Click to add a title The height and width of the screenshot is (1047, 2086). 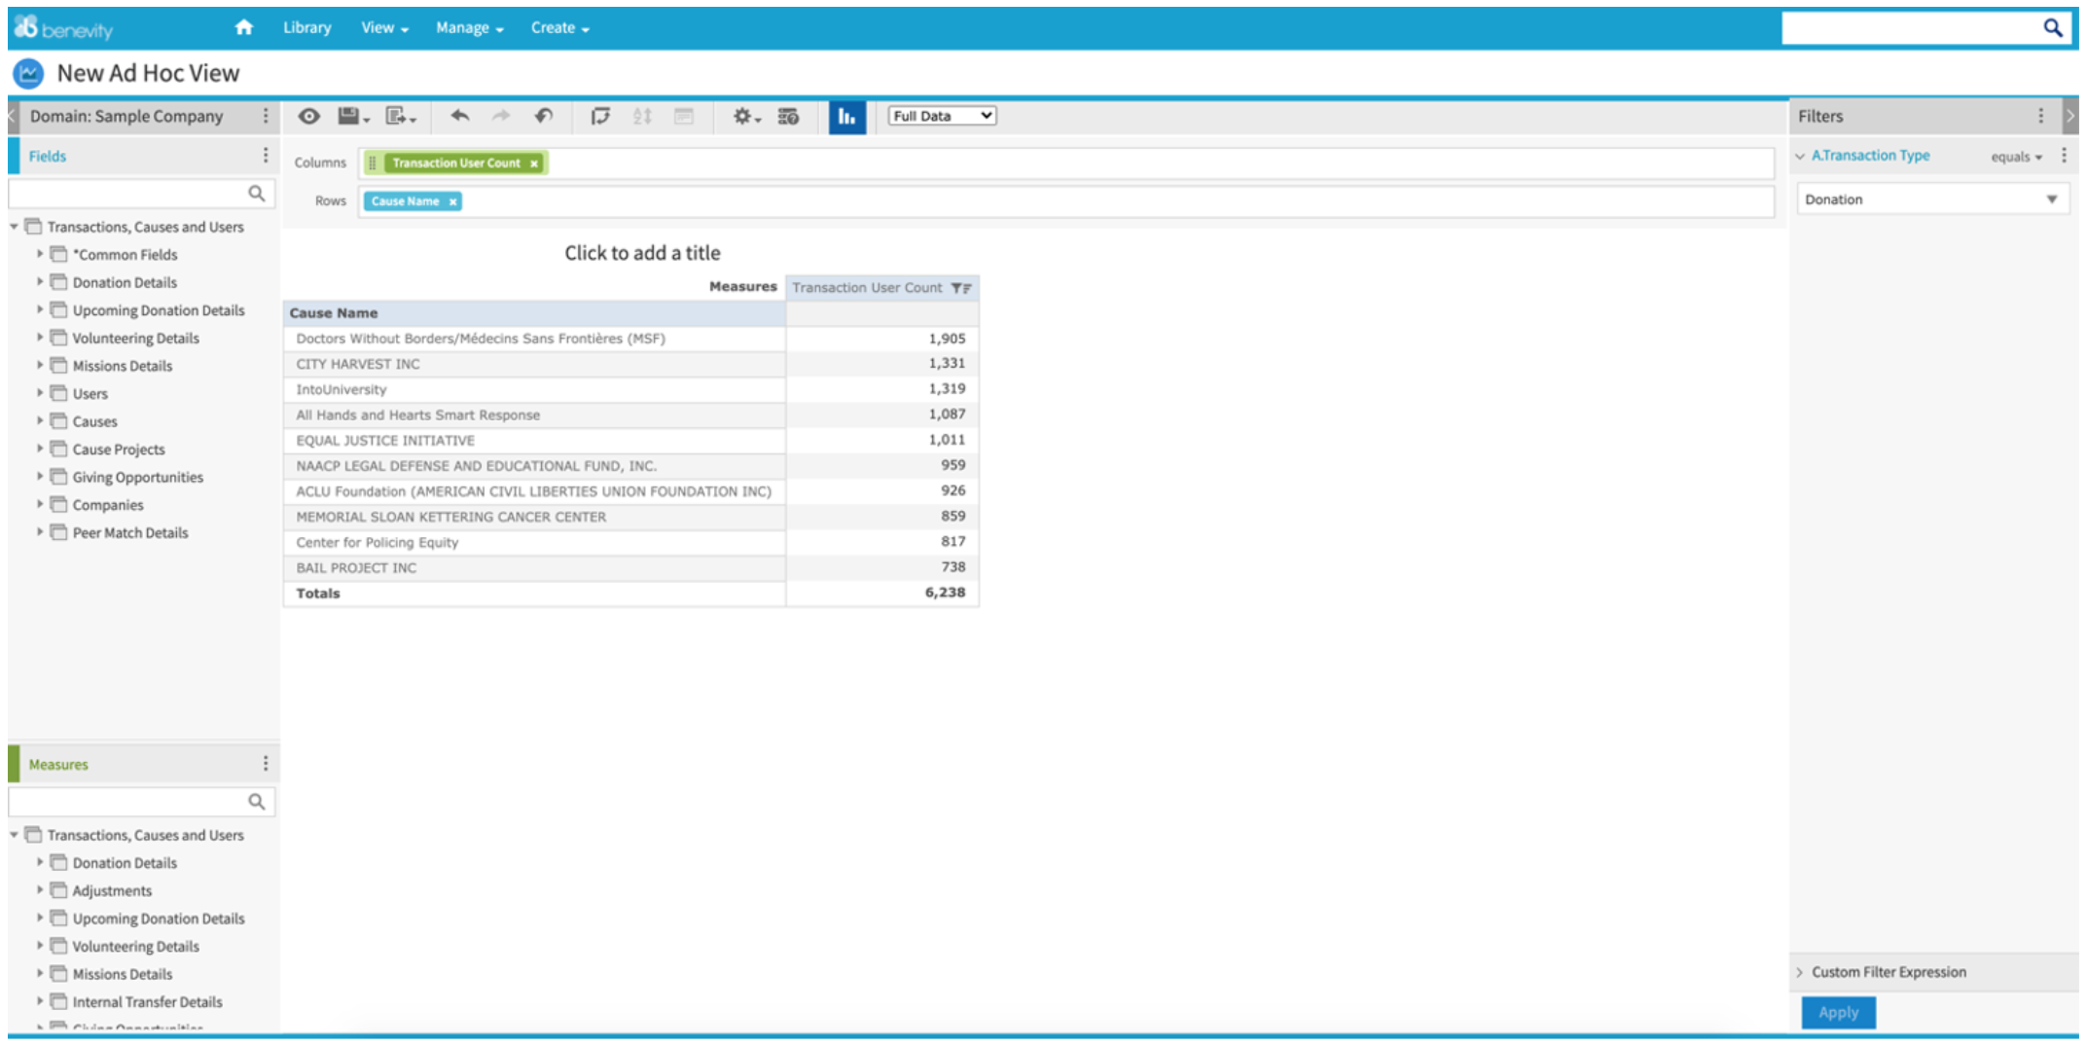[x=642, y=253]
